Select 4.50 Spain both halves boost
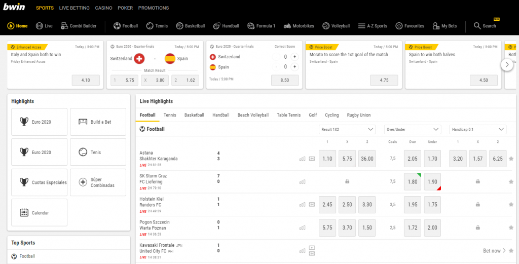The image size is (519, 264). tap(484, 81)
